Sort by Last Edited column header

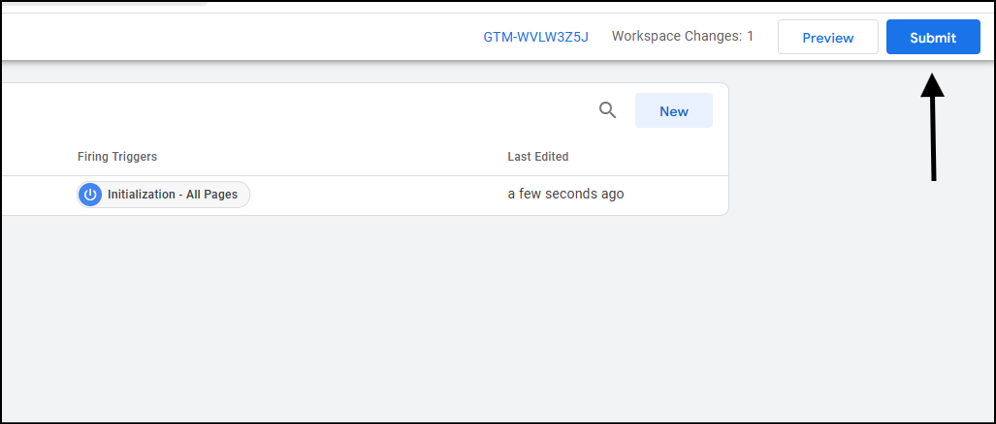click(x=538, y=157)
